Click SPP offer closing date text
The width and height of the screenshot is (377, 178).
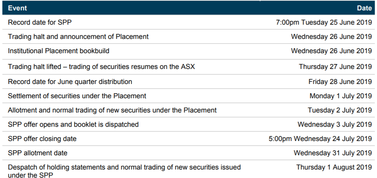42,139
